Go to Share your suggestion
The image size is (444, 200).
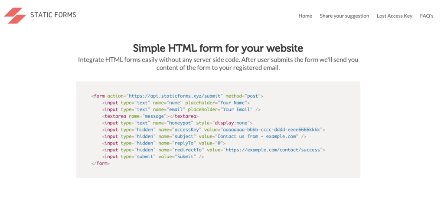(x=344, y=16)
